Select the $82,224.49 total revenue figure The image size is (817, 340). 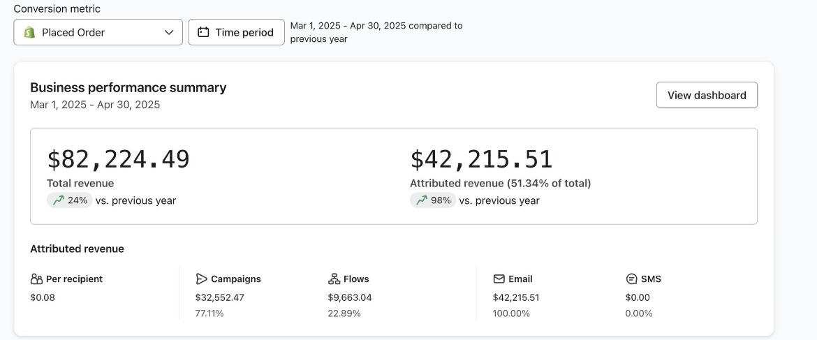(118, 159)
